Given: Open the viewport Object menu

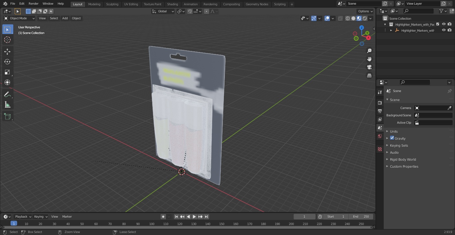Looking at the screenshot, I should click(x=76, y=18).
